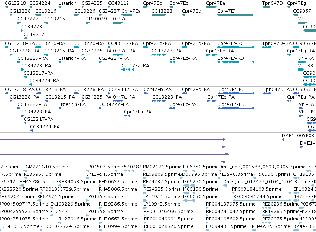This screenshot has height=232, width=316.
Task: Click transcript Cpr47Ea-RA label
Action: 136,66
